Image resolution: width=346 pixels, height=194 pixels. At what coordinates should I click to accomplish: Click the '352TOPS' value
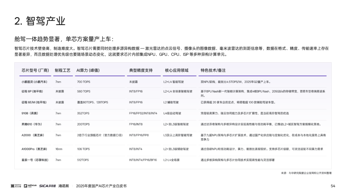click(83, 113)
